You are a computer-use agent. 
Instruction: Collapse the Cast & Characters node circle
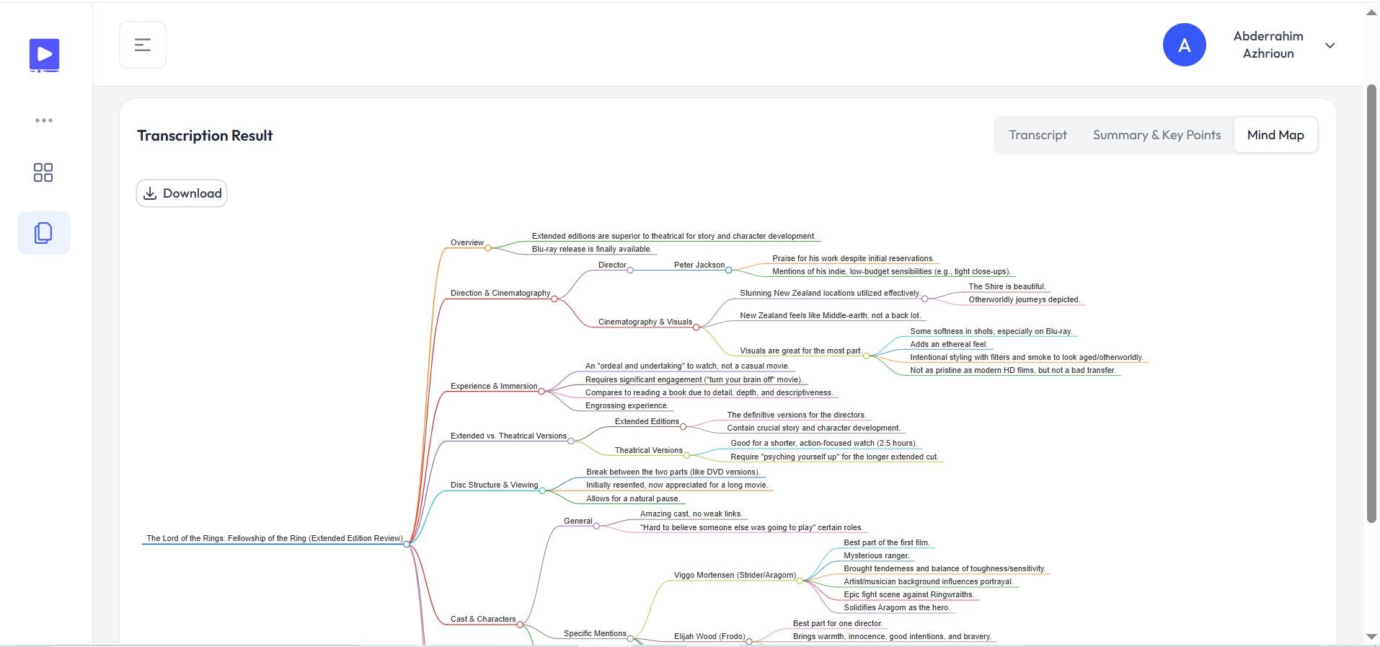(x=520, y=625)
